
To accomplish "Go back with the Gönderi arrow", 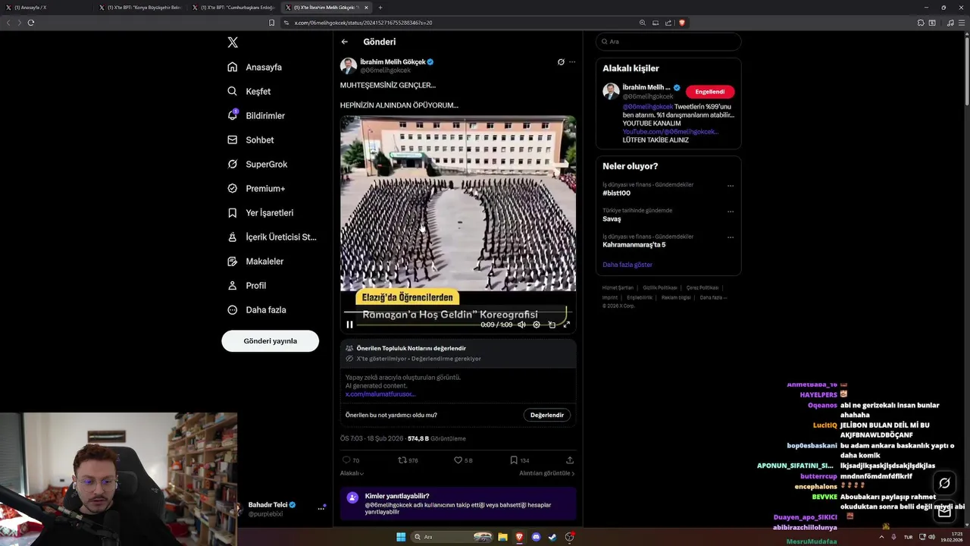I will 345,42.
